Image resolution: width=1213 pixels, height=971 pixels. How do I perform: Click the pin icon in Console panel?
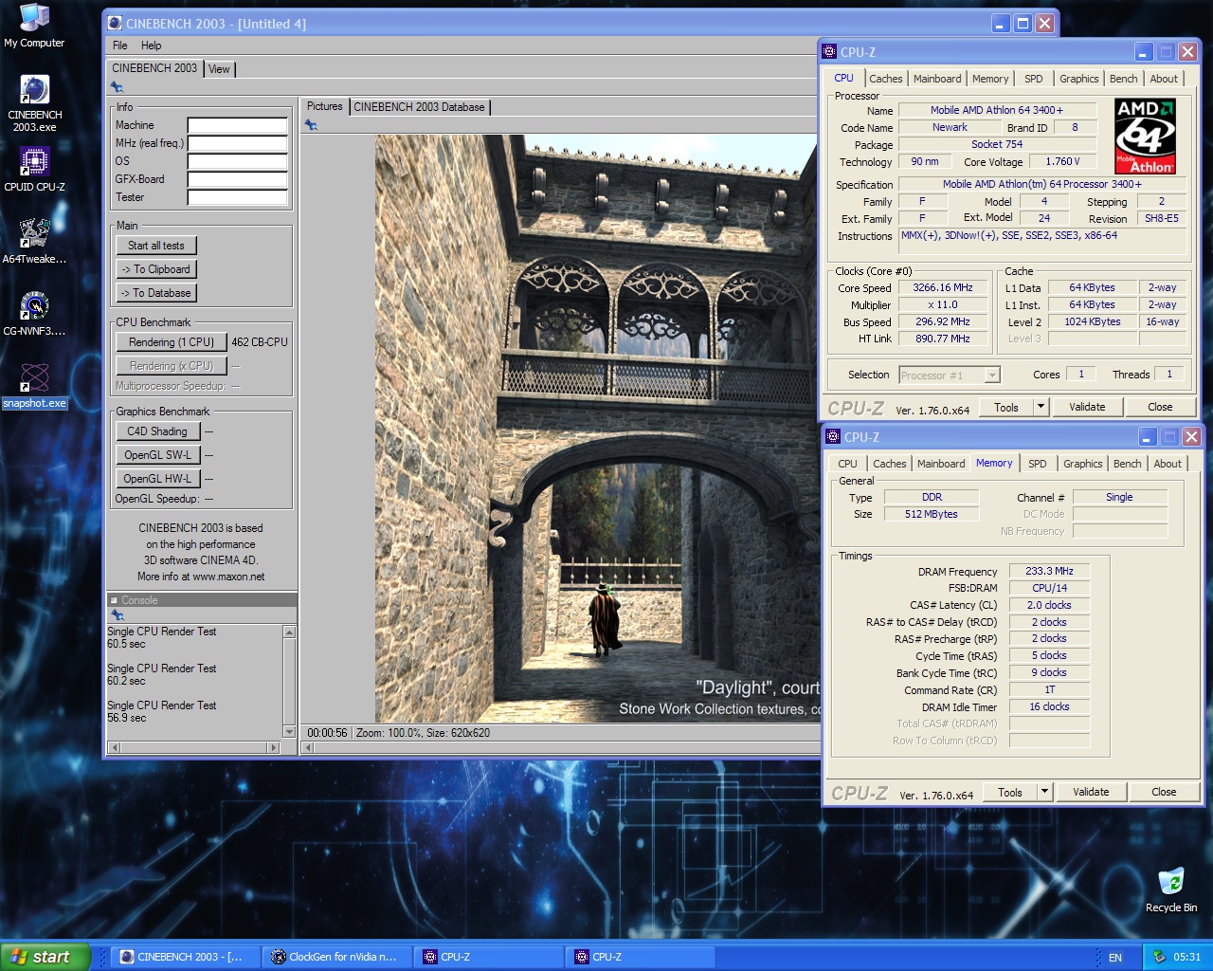(118, 615)
